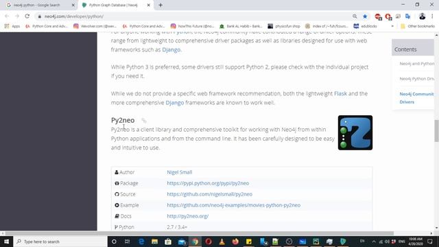
Task: Open Opera browser from the taskbar
Action: 209,242
